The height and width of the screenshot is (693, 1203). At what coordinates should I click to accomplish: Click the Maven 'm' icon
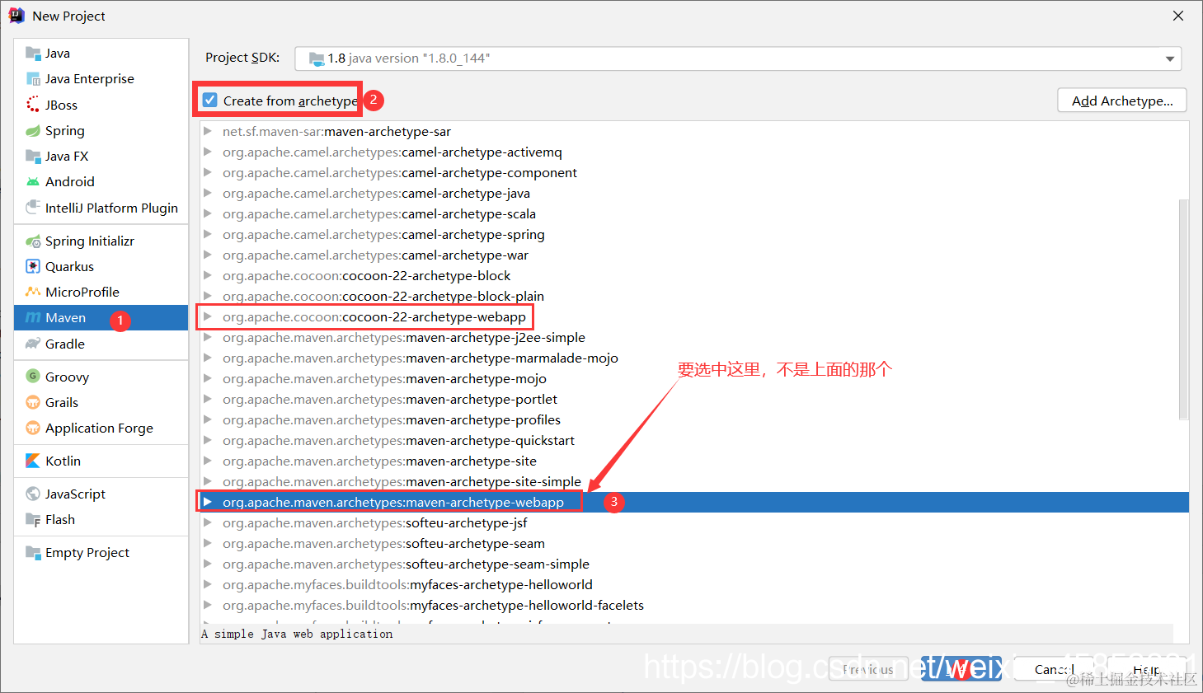(x=33, y=317)
